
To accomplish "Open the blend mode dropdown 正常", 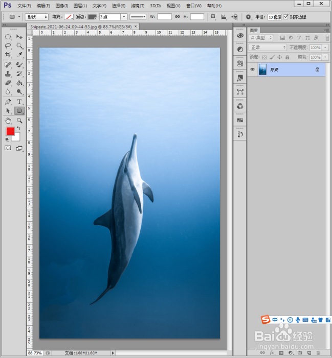I will pyautogui.click(x=268, y=47).
